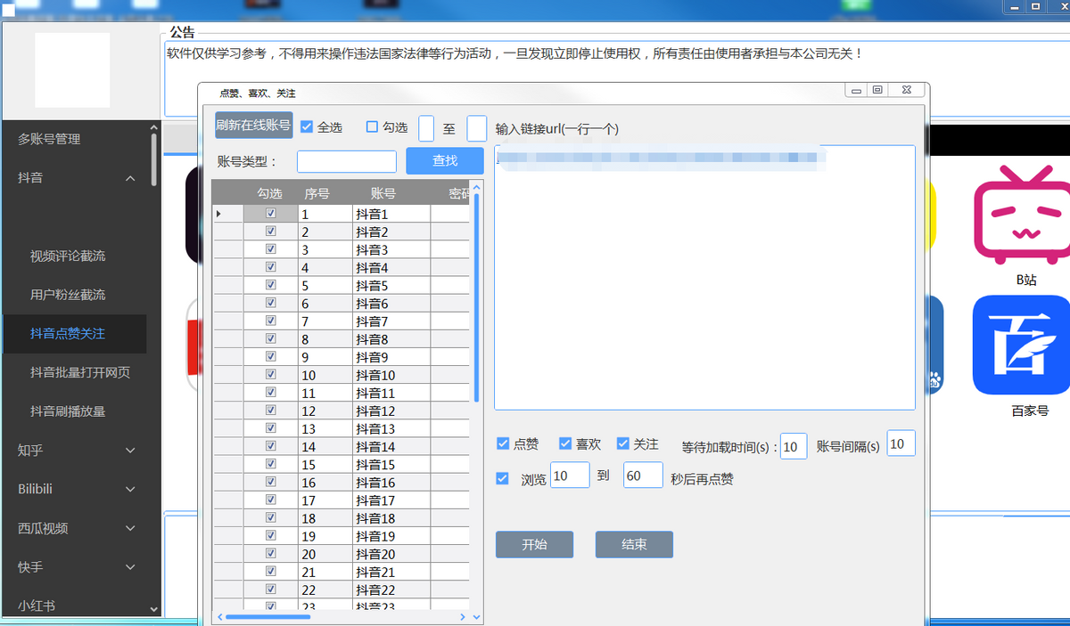Click the table scrollbar down arrow
Image resolution: width=1070 pixels, height=626 pixels.
[x=476, y=616]
